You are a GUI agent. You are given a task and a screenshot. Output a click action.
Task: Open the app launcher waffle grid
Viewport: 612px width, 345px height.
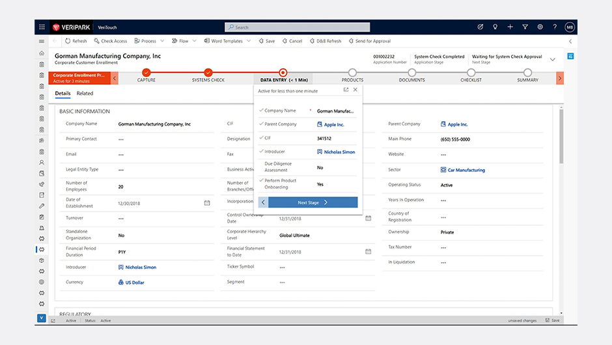[x=42, y=27]
